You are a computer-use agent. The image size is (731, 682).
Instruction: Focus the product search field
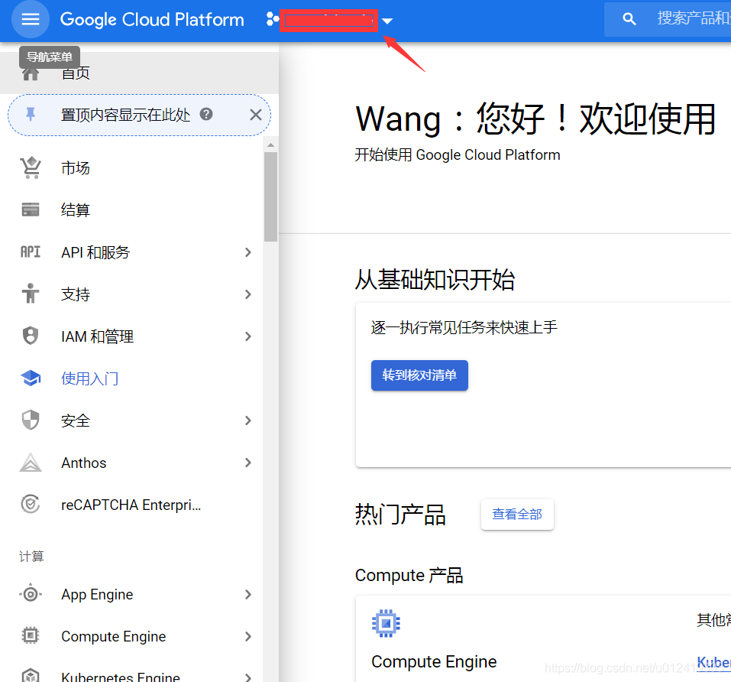(668, 19)
